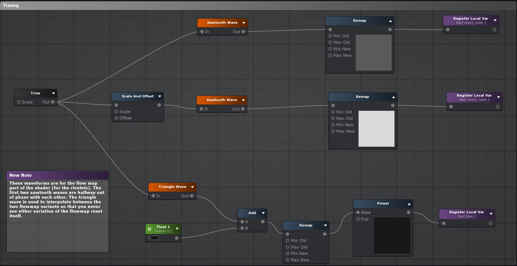Click the Triangle Wave node's In port
The image size is (517, 266).
click(153, 196)
